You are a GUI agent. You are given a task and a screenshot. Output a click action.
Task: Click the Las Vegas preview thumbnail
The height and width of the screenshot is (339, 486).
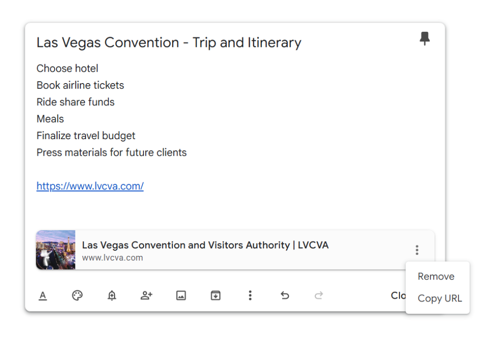[55, 250]
